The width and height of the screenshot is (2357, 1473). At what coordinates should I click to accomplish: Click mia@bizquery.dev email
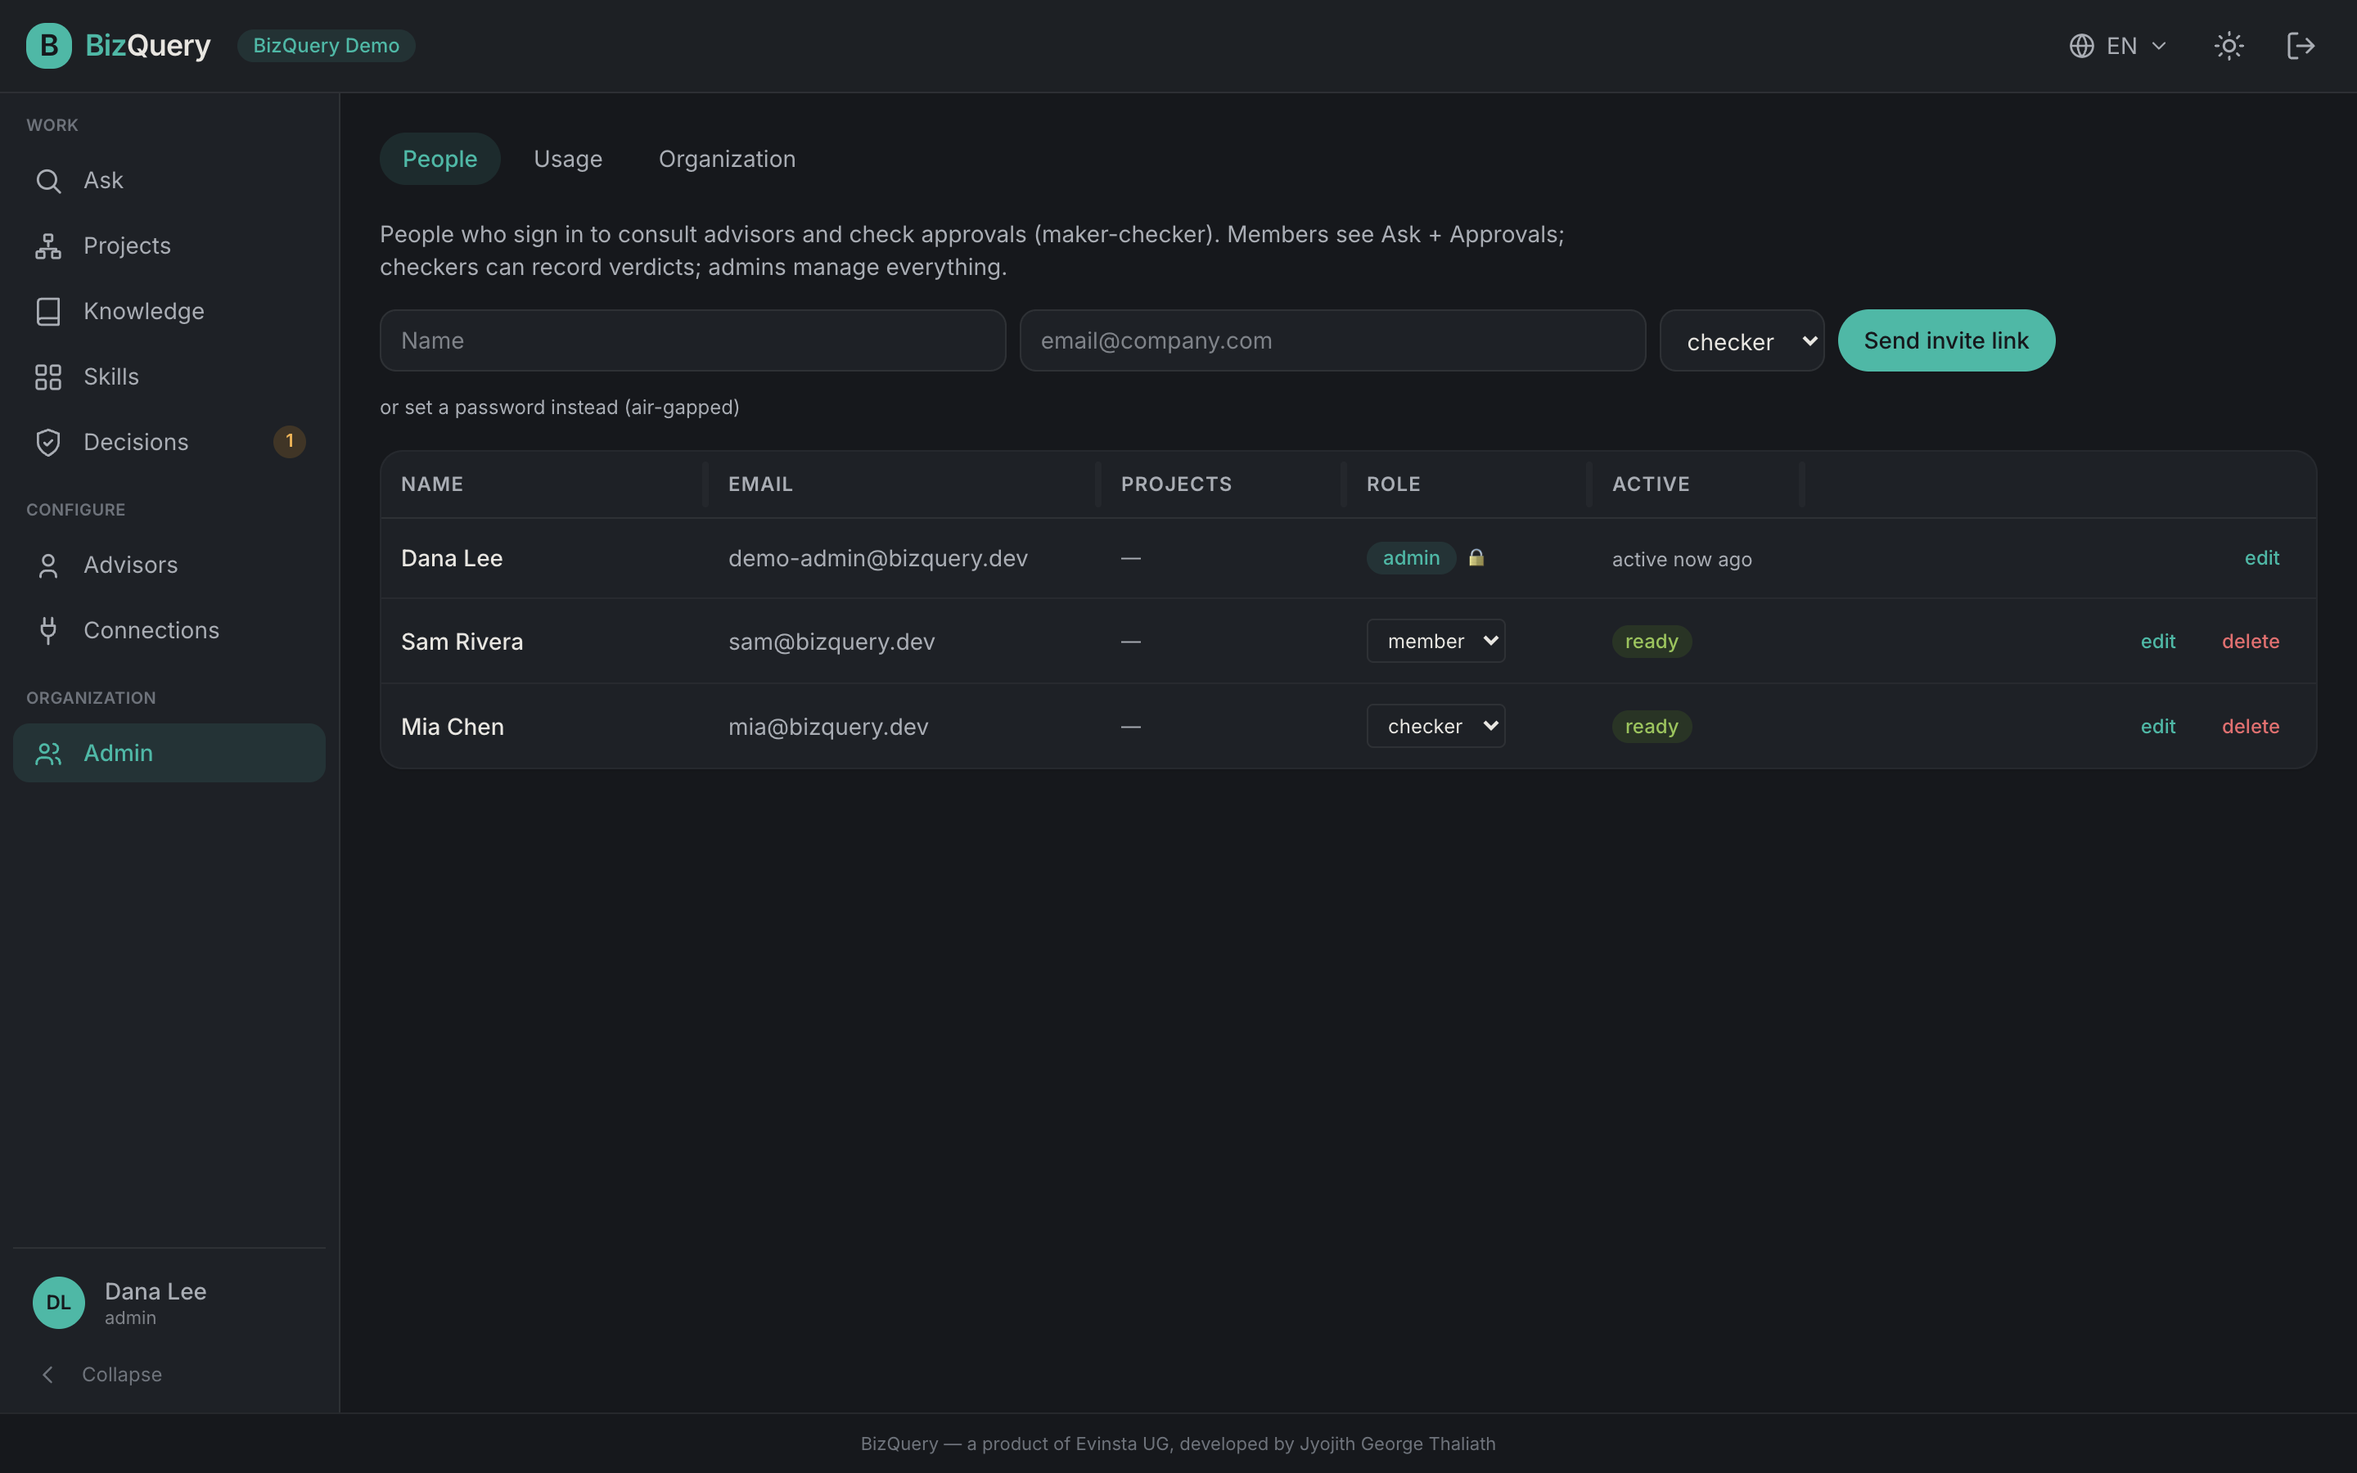pos(828,727)
